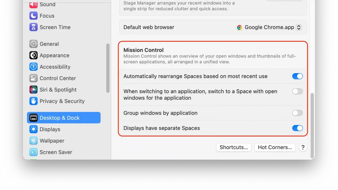Enable switch to Space with open windows toggle
The image size is (338, 190).
(297, 91)
